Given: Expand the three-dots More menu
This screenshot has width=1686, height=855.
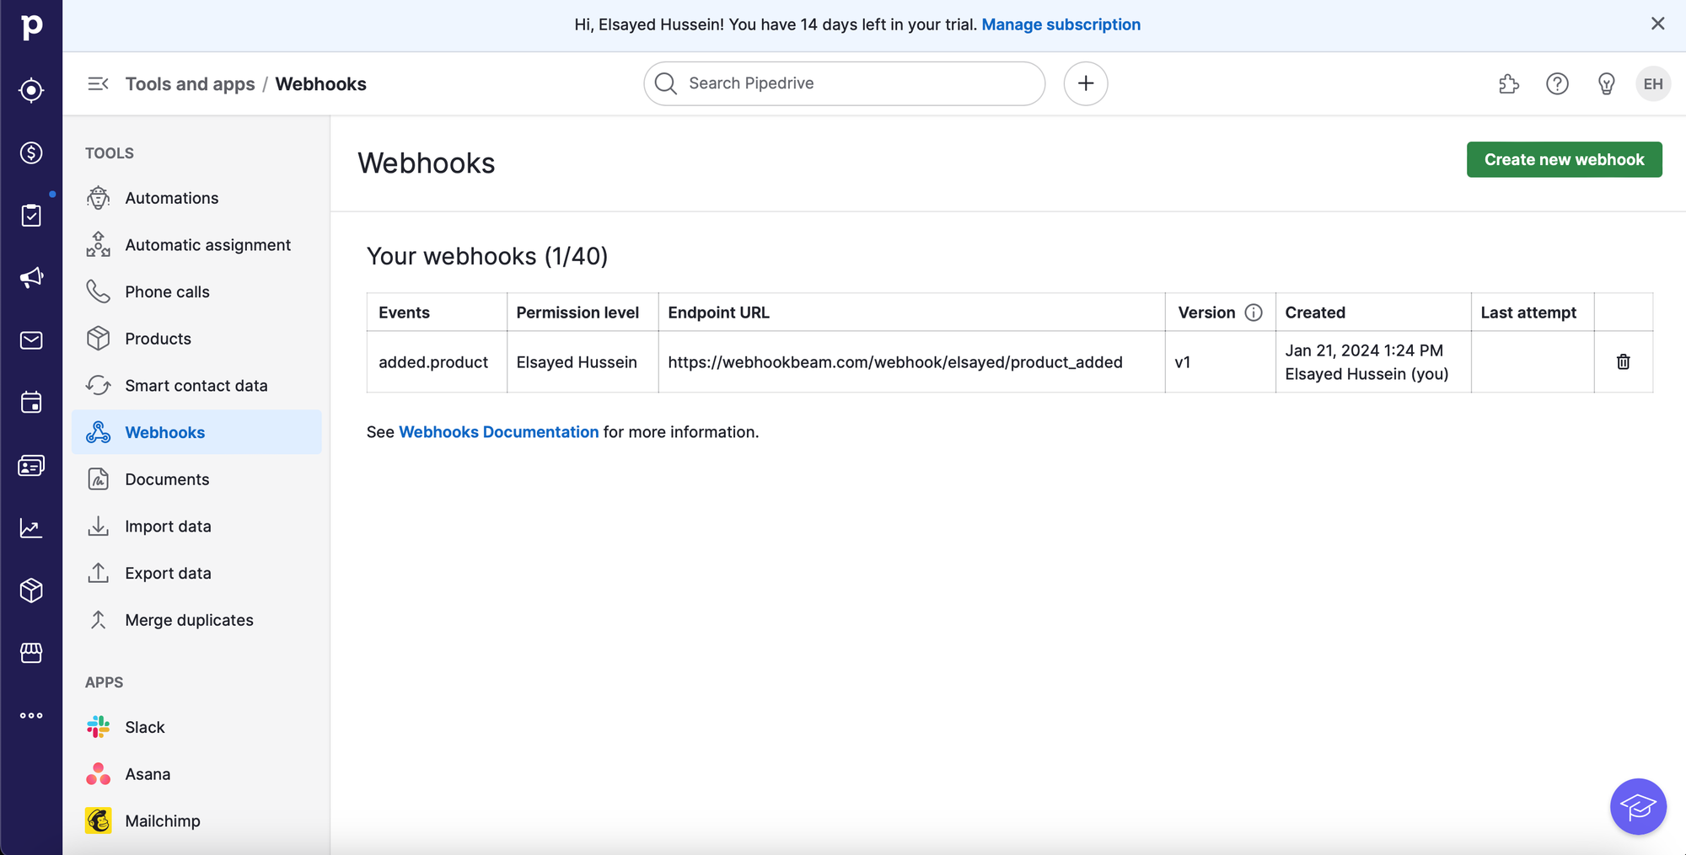Looking at the screenshot, I should coord(31,715).
